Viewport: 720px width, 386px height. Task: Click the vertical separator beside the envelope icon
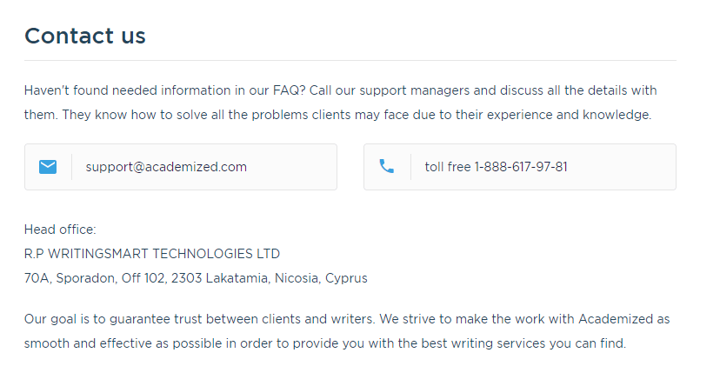pos(71,167)
